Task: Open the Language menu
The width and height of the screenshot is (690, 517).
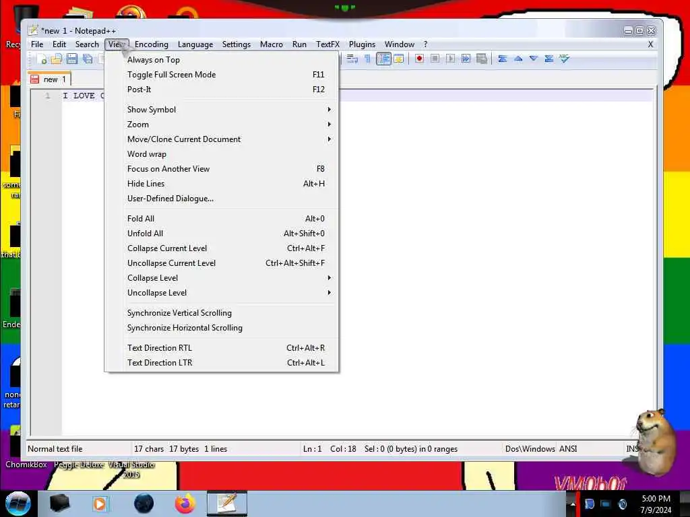Action: click(x=195, y=44)
